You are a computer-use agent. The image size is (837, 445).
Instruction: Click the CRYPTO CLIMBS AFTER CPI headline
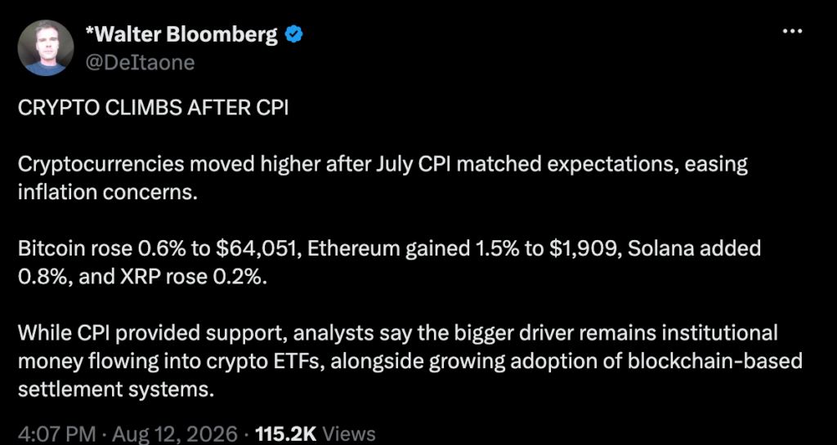153,108
